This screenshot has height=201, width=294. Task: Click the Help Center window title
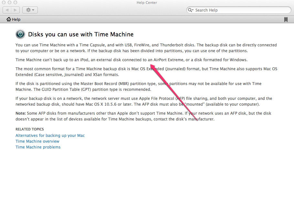coord(147,3)
